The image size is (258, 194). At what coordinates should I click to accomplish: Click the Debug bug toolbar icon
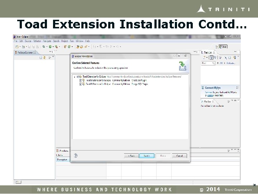tap(44, 47)
